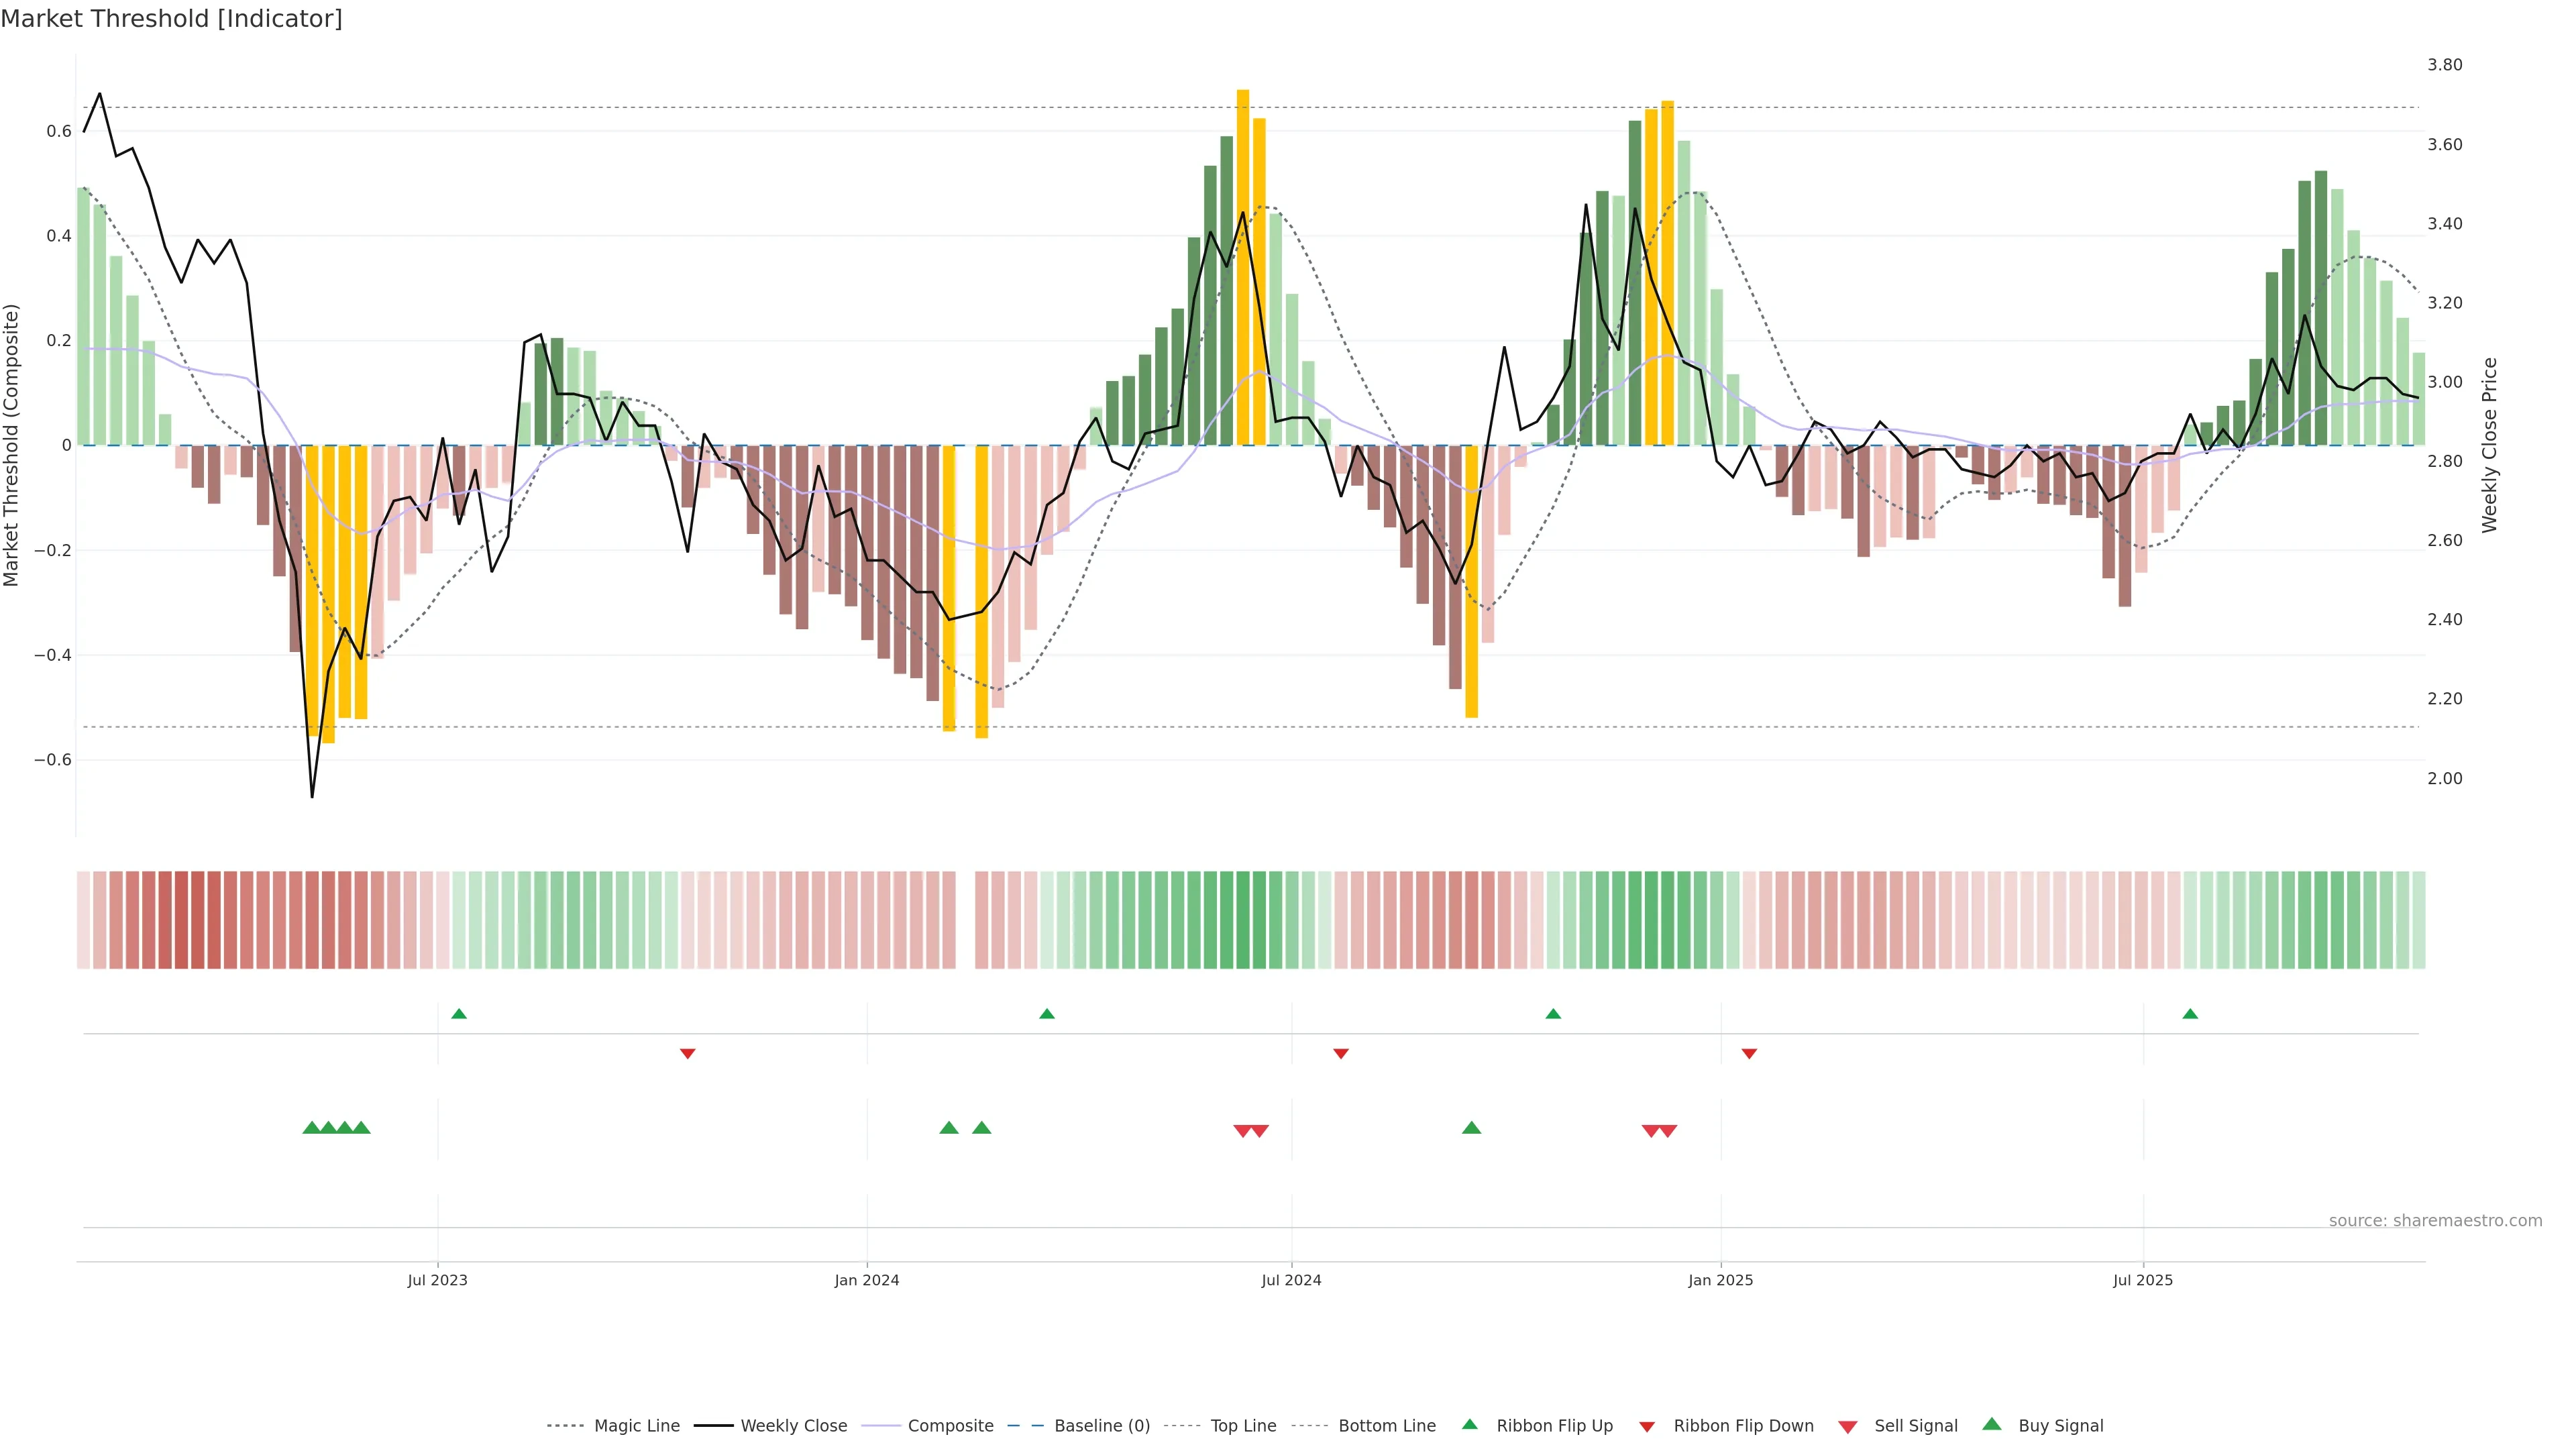Click ribbon flip down marker just after Jul 2024

coord(1341,1053)
